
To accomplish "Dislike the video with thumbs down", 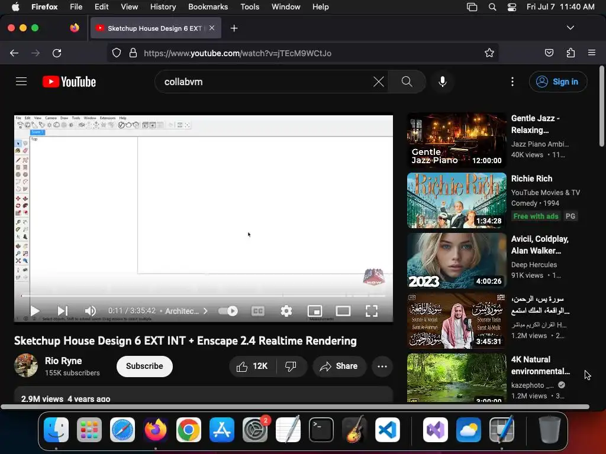I will [x=291, y=366].
